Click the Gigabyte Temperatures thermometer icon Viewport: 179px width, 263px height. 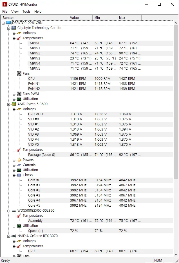(19, 38)
